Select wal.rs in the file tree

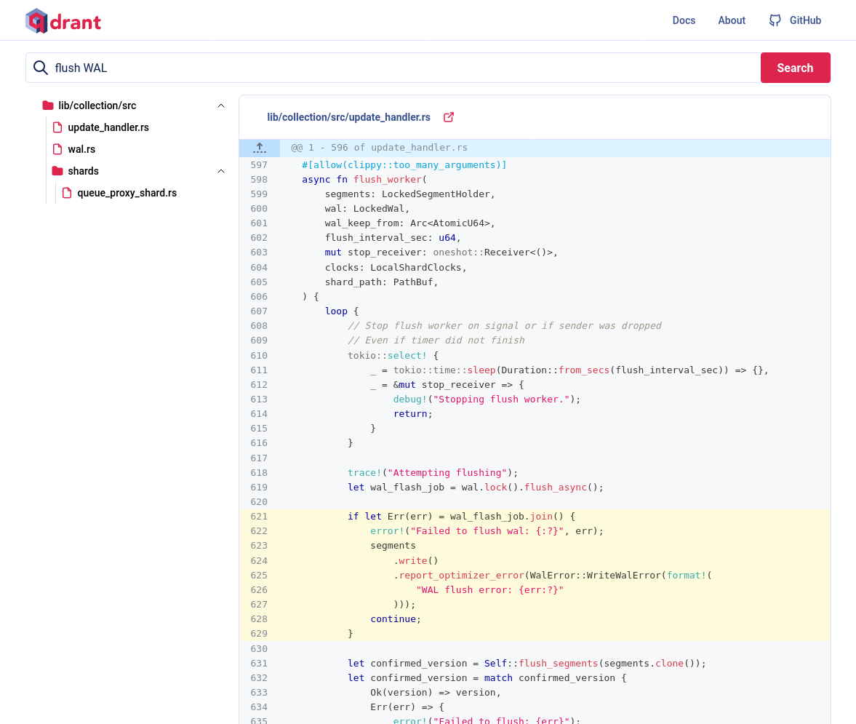pyautogui.click(x=81, y=149)
